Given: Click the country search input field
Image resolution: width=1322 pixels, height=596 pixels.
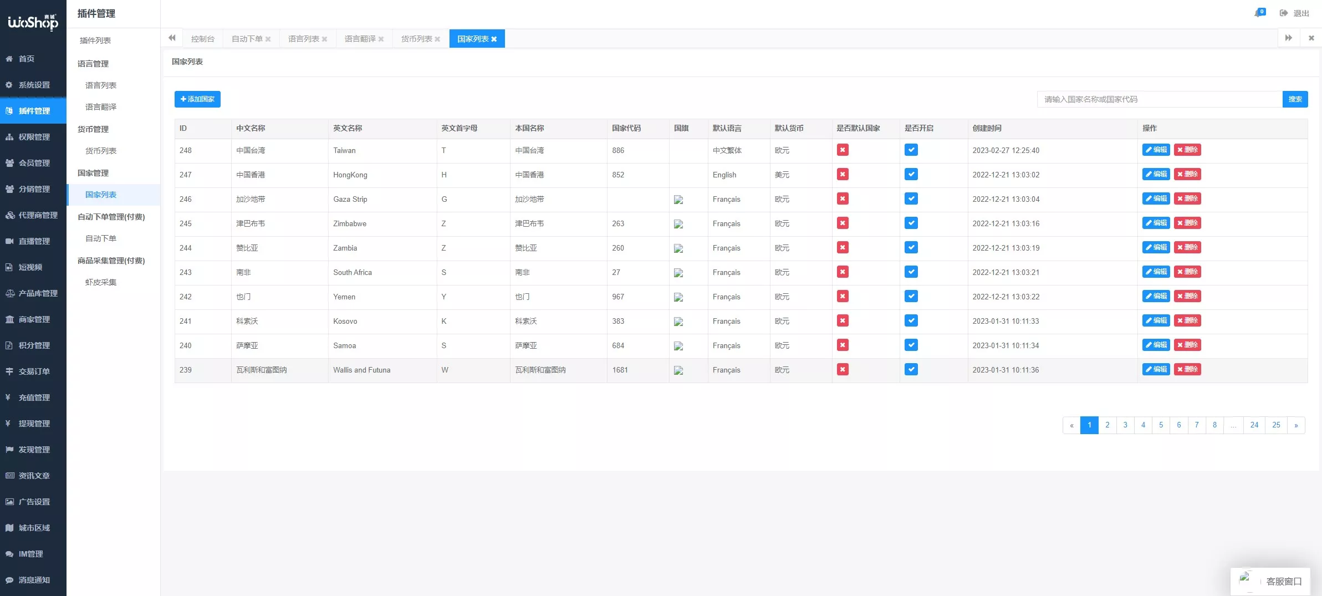Looking at the screenshot, I should pos(1159,99).
